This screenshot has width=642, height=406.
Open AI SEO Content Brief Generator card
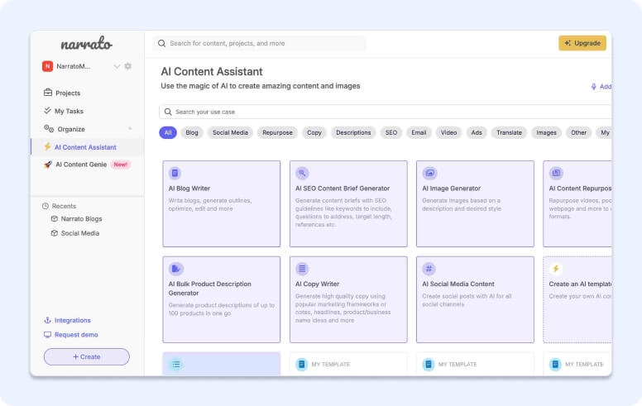[348, 203]
